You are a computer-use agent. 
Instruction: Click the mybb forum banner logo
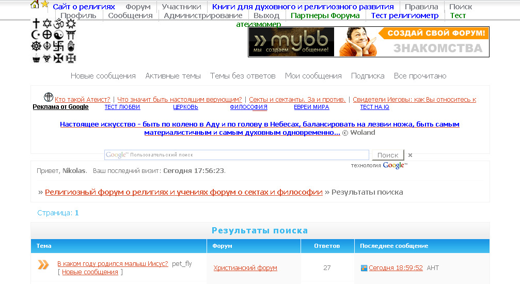coord(291,42)
